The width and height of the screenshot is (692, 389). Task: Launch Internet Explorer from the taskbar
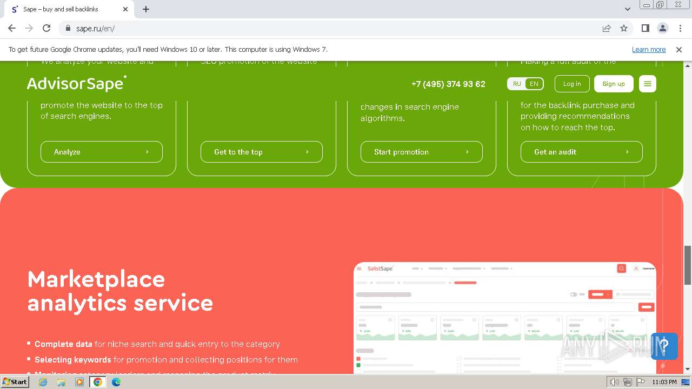(x=43, y=382)
